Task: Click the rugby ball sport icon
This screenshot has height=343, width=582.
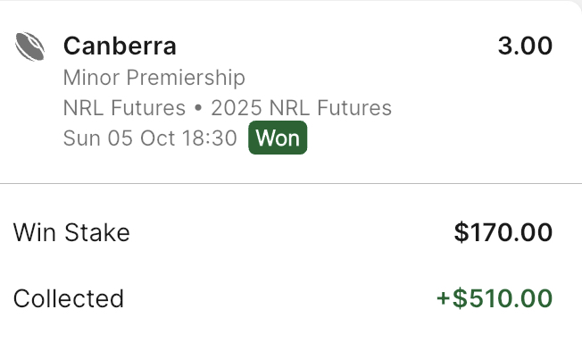Action: [30, 46]
